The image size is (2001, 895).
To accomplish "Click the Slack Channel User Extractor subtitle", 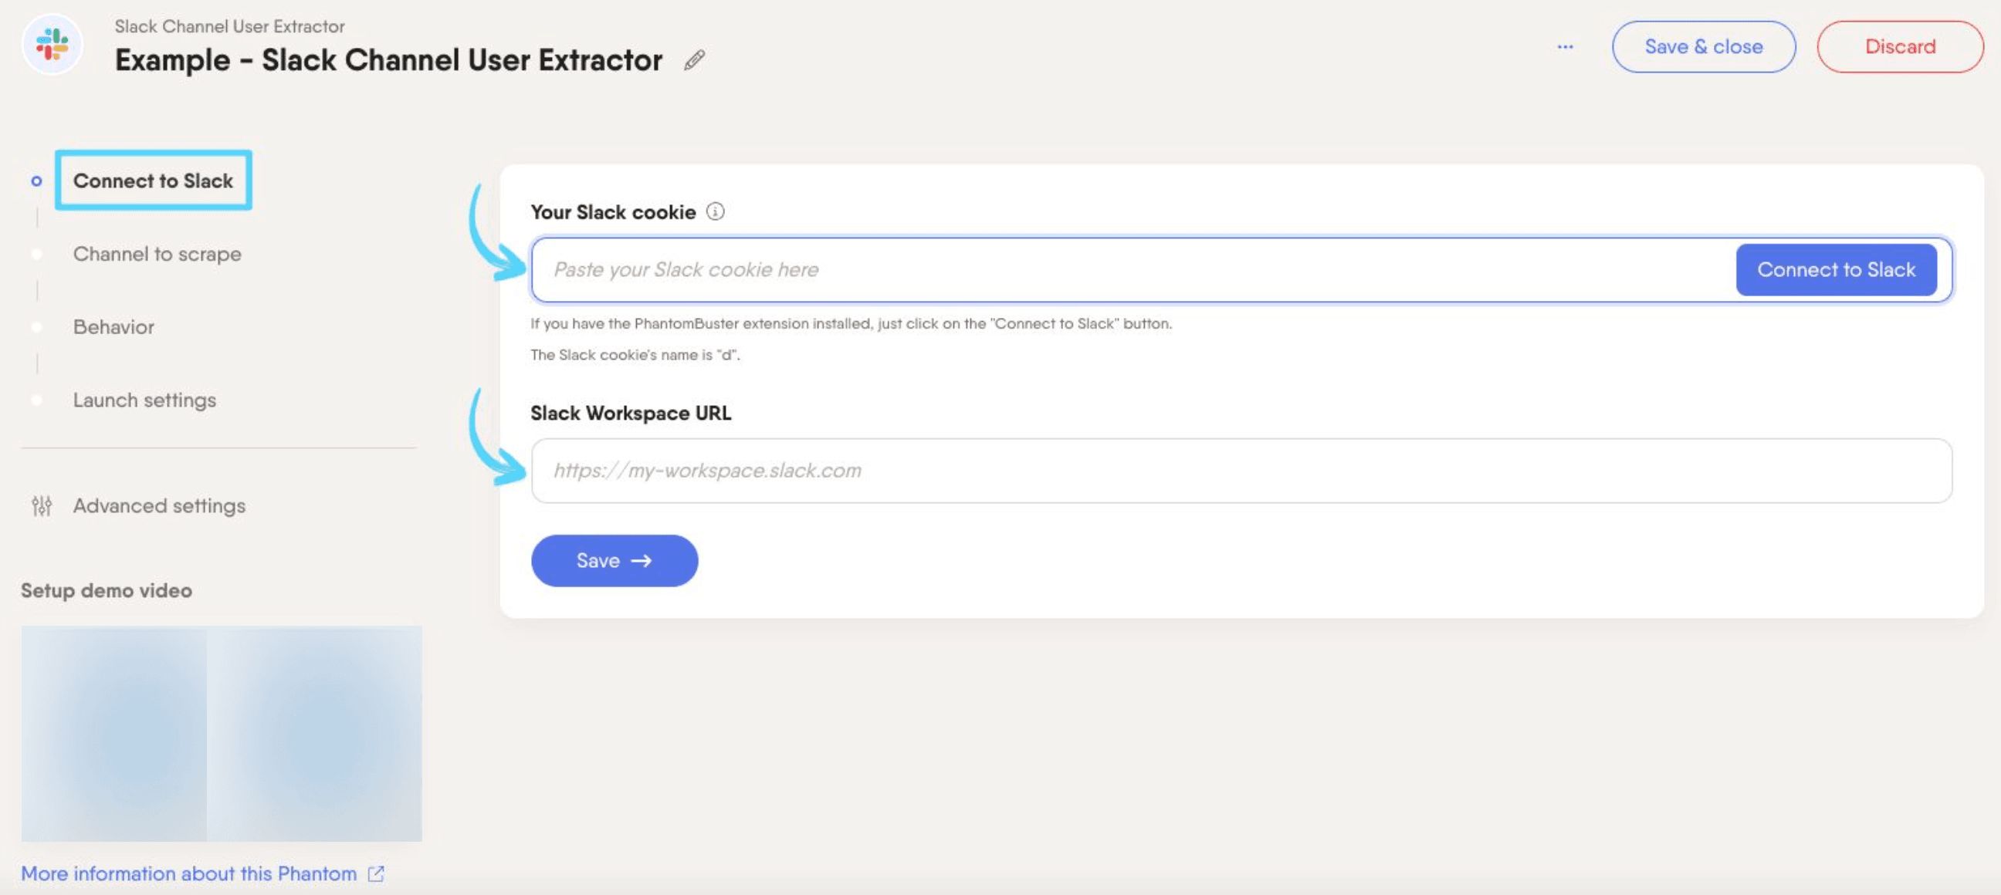I will pyautogui.click(x=230, y=26).
